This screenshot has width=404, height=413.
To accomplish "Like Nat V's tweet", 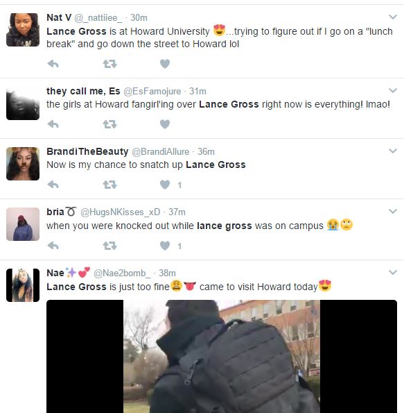I will pyautogui.click(x=165, y=64).
